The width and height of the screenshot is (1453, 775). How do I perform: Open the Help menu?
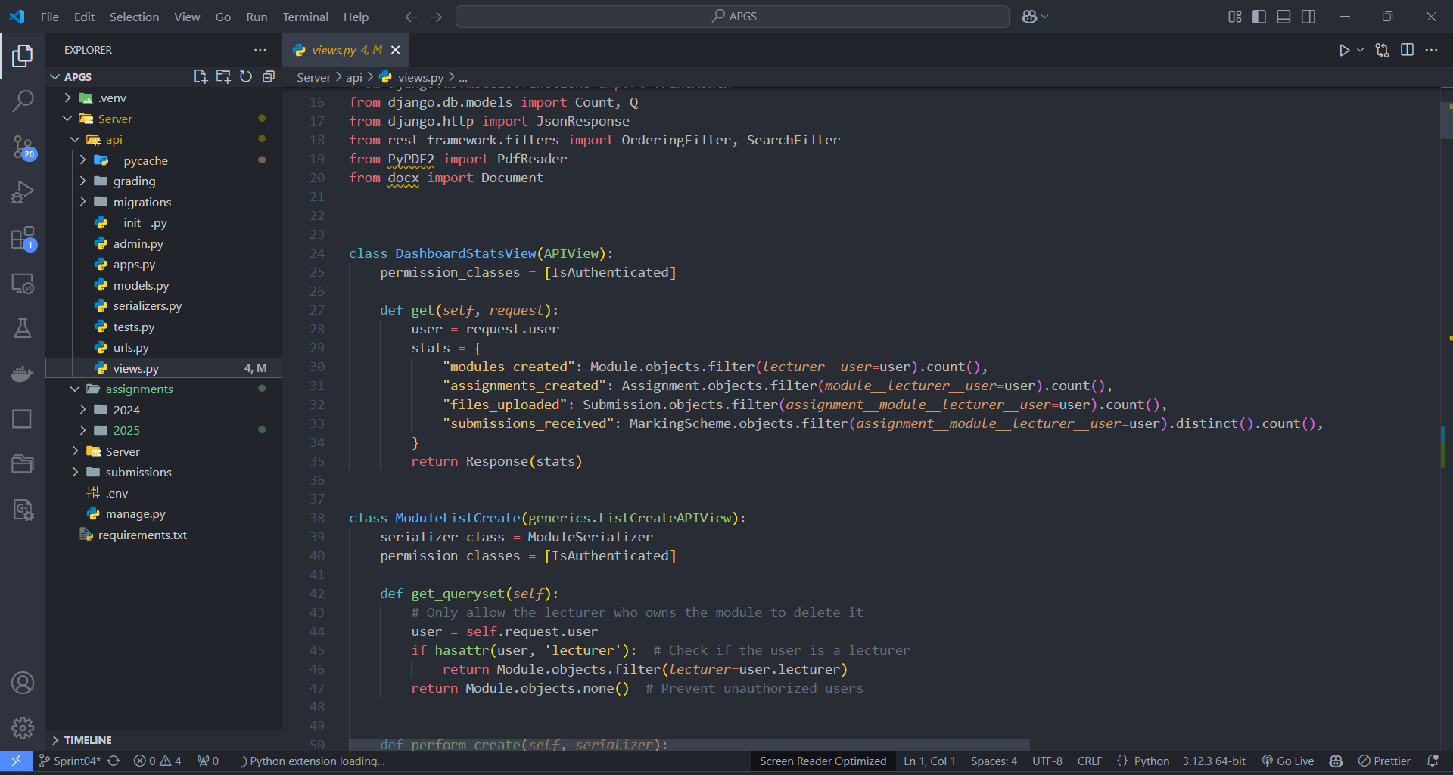356,17
